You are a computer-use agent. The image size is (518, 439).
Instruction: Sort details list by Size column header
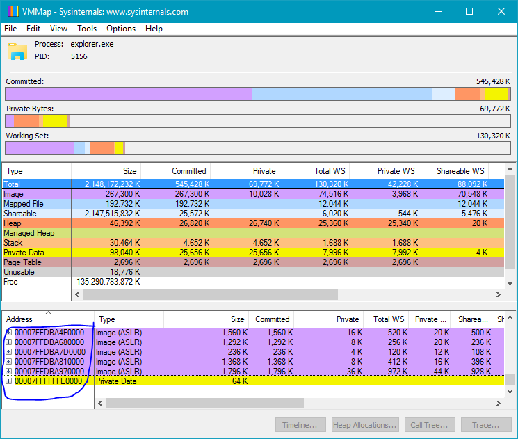(206, 319)
